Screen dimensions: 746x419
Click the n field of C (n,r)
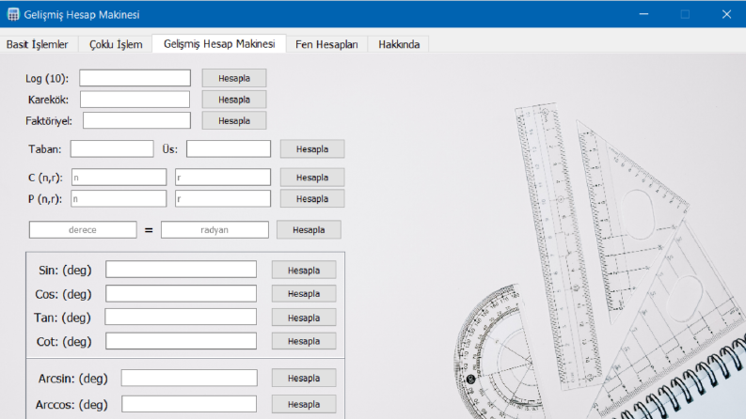(x=119, y=178)
